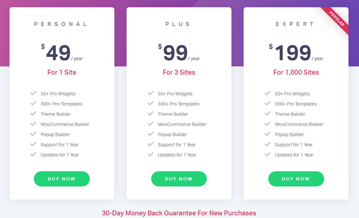Click checkmark beside Plus Updates for 1 Year
Image resolution: width=359 pixels, height=218 pixels.
151,154
